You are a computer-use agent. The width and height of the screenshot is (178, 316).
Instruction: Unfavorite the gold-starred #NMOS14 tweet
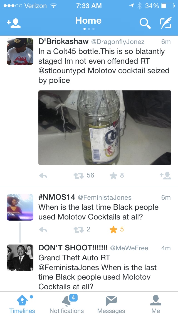click(113, 229)
